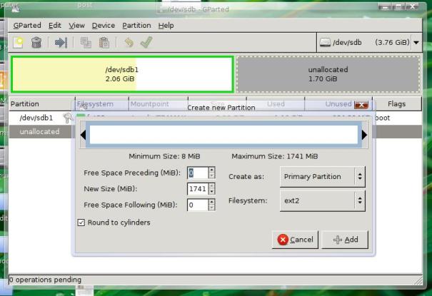Click the left arrow handle of partition slider
Screen dimensions: 432x296
click(x=84, y=135)
